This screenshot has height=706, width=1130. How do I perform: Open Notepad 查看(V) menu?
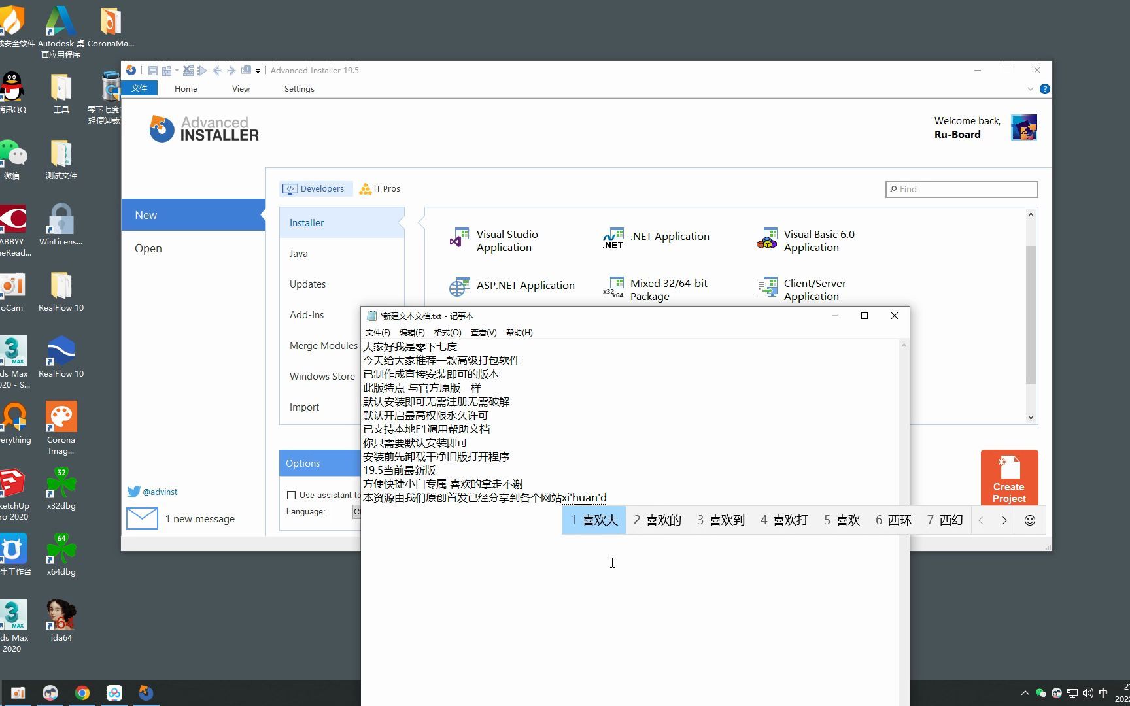click(483, 332)
